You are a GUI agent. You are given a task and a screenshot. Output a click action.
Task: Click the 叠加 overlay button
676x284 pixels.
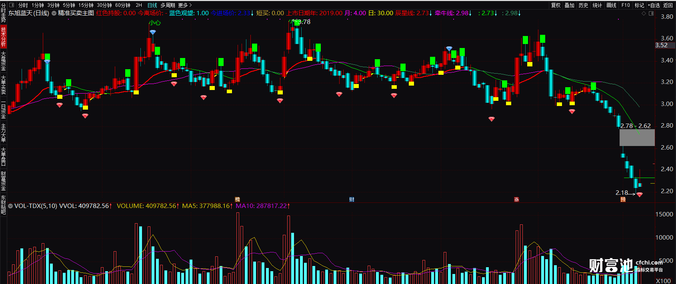570,5
